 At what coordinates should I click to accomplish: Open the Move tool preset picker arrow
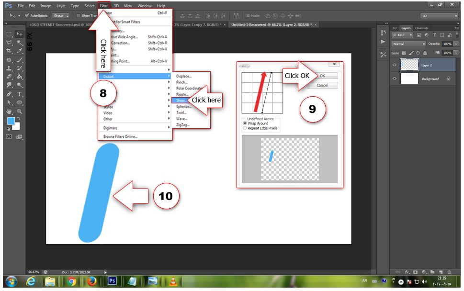tap(19, 16)
